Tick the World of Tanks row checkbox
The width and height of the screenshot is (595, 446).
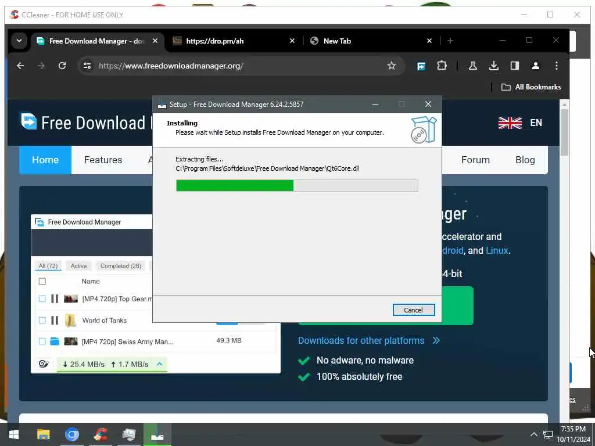point(42,321)
